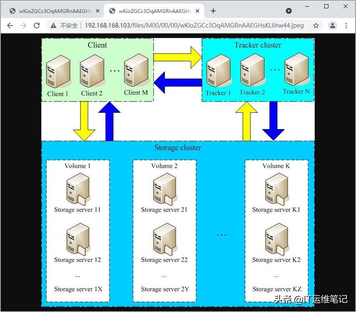Close the first browser tab
The height and width of the screenshot is (312, 356).
tap(98, 11)
